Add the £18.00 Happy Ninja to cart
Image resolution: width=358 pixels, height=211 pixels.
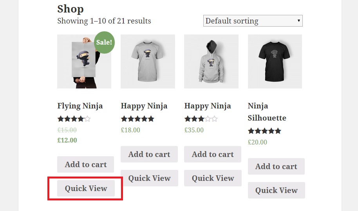click(149, 154)
